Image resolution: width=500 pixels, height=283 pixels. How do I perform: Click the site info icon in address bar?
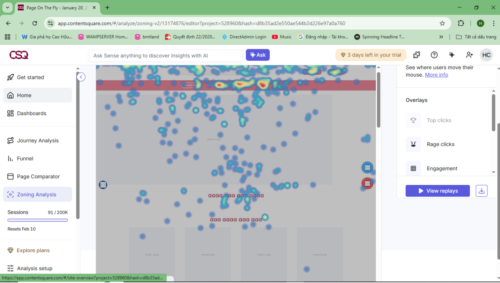pos(51,23)
